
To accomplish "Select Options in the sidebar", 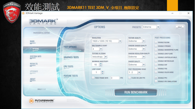I will click(x=40, y=49).
